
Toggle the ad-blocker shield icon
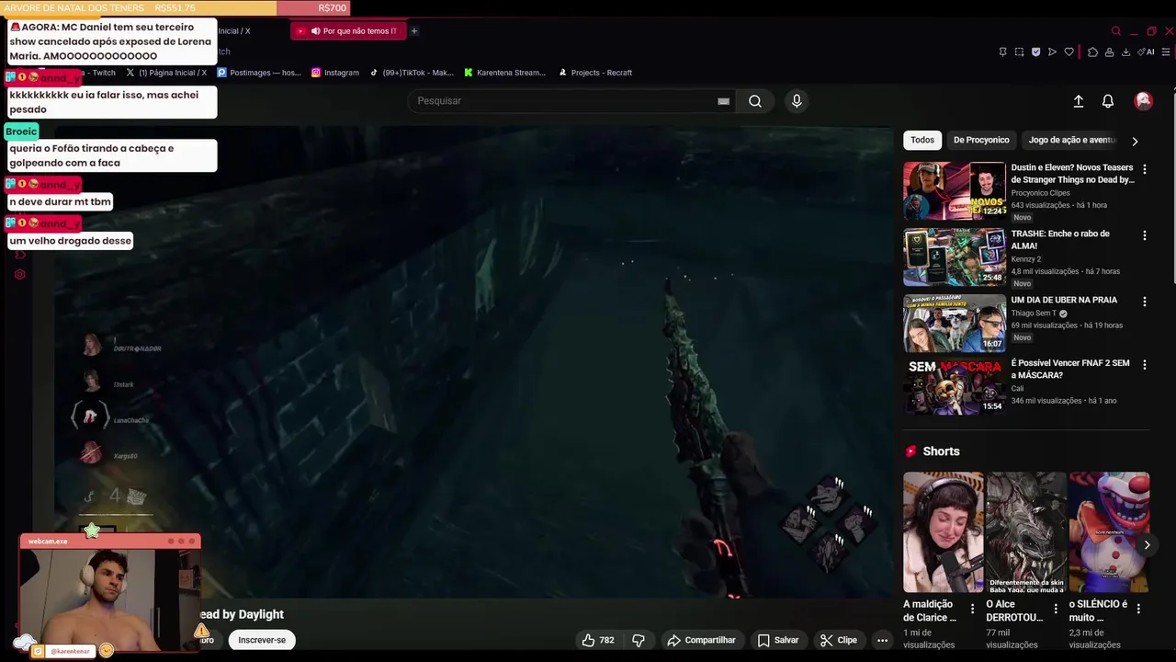(x=1035, y=52)
